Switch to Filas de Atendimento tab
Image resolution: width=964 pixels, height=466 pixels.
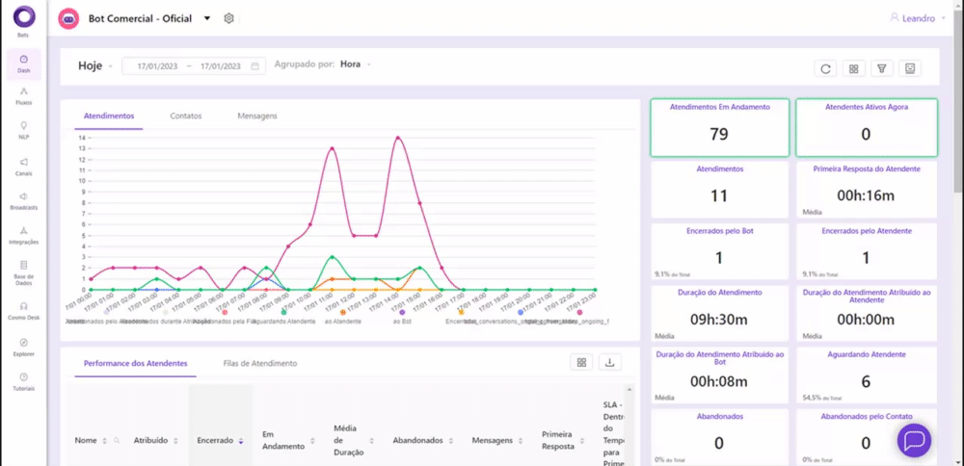tap(259, 364)
